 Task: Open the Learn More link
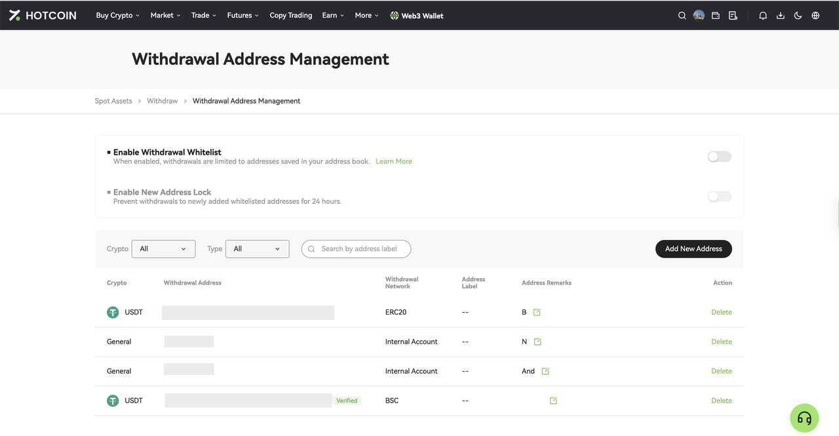(x=394, y=161)
